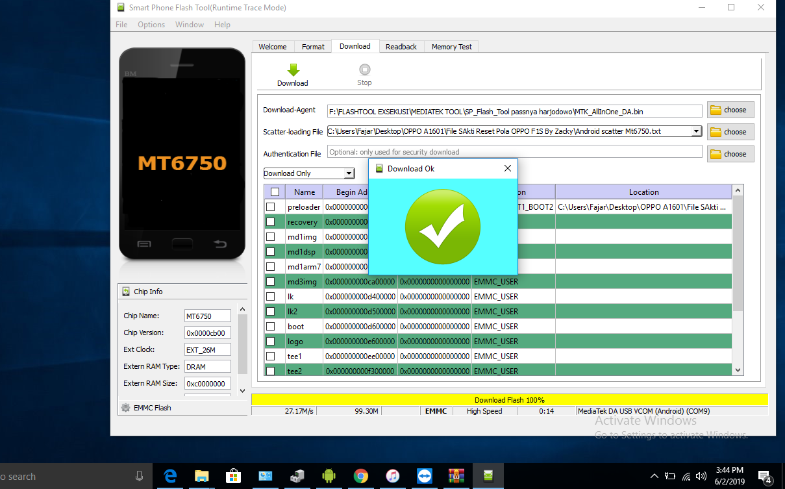
Task: Click the Stop icon in the toolbar
Action: 365,69
